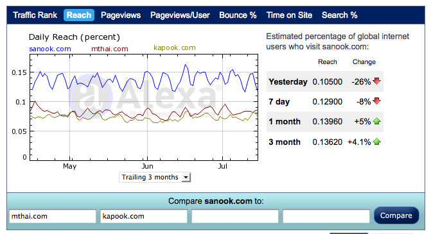Click the mthai.com legend label

(x=110, y=49)
